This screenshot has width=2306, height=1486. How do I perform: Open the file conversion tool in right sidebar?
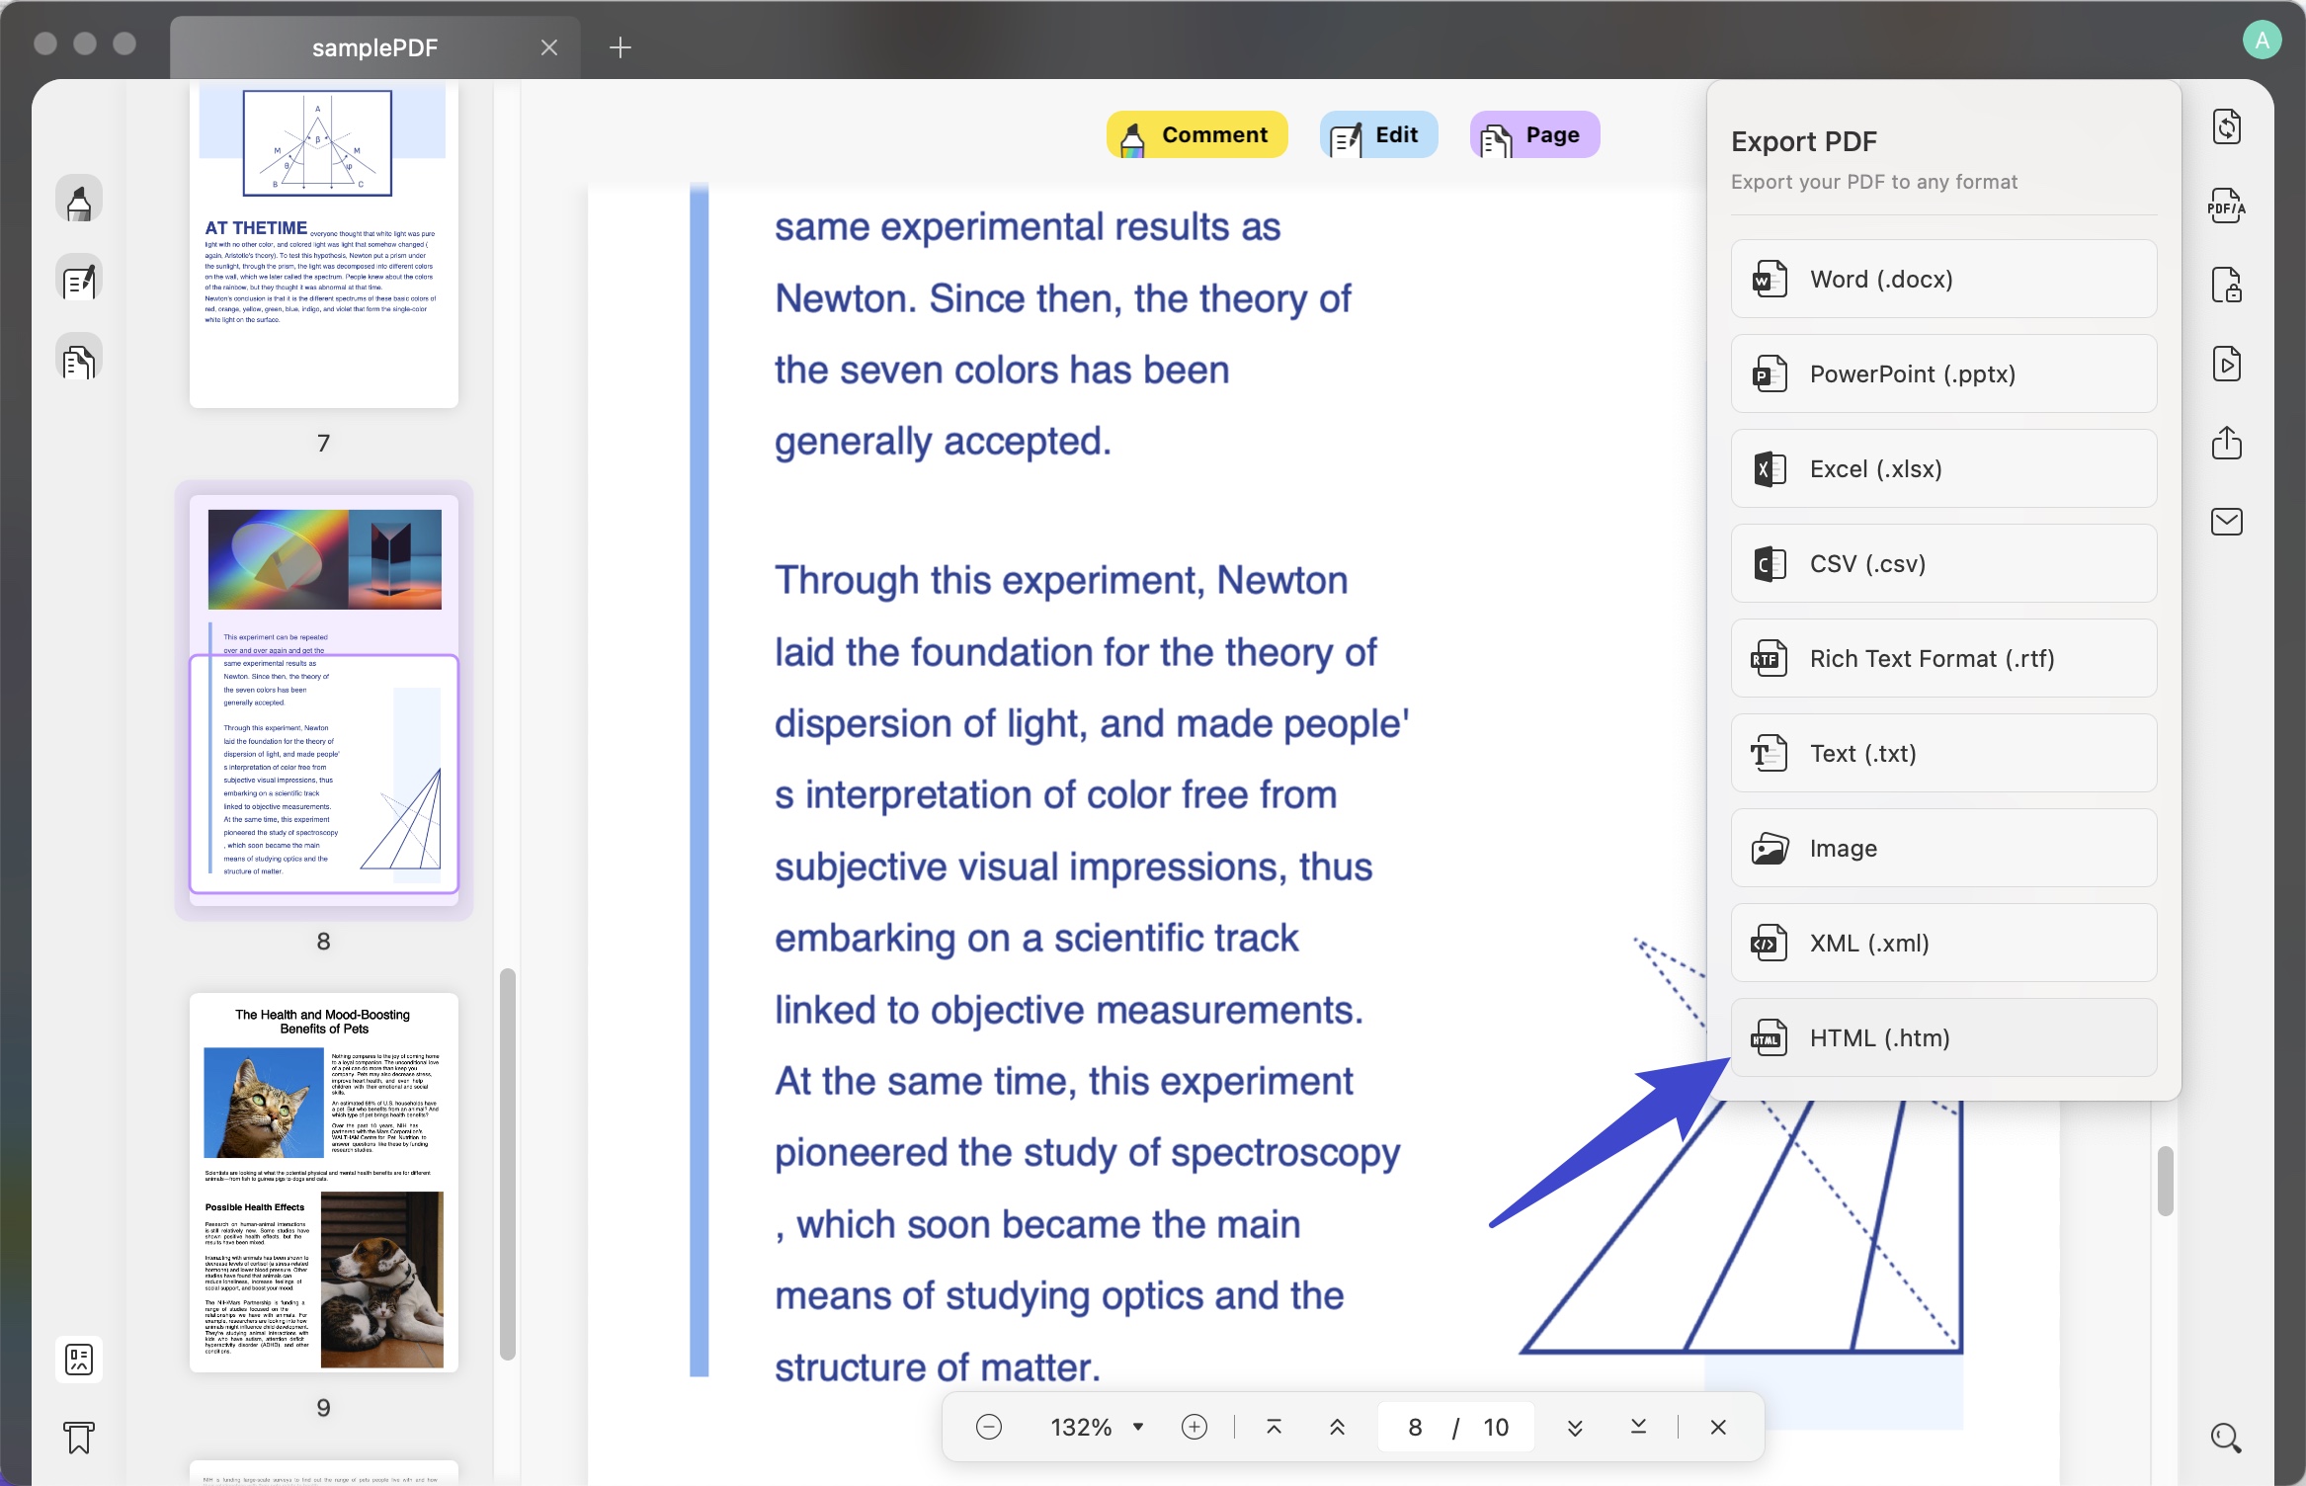point(2226,125)
